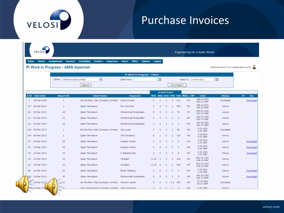Select the Users menu item

point(125,61)
